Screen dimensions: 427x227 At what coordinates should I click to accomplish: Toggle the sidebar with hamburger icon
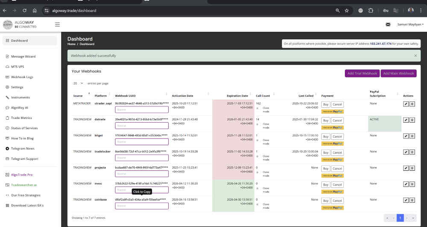[x=57, y=24]
